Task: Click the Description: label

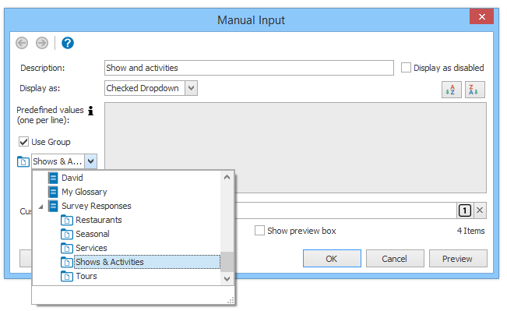Action: pyautogui.click(x=42, y=68)
